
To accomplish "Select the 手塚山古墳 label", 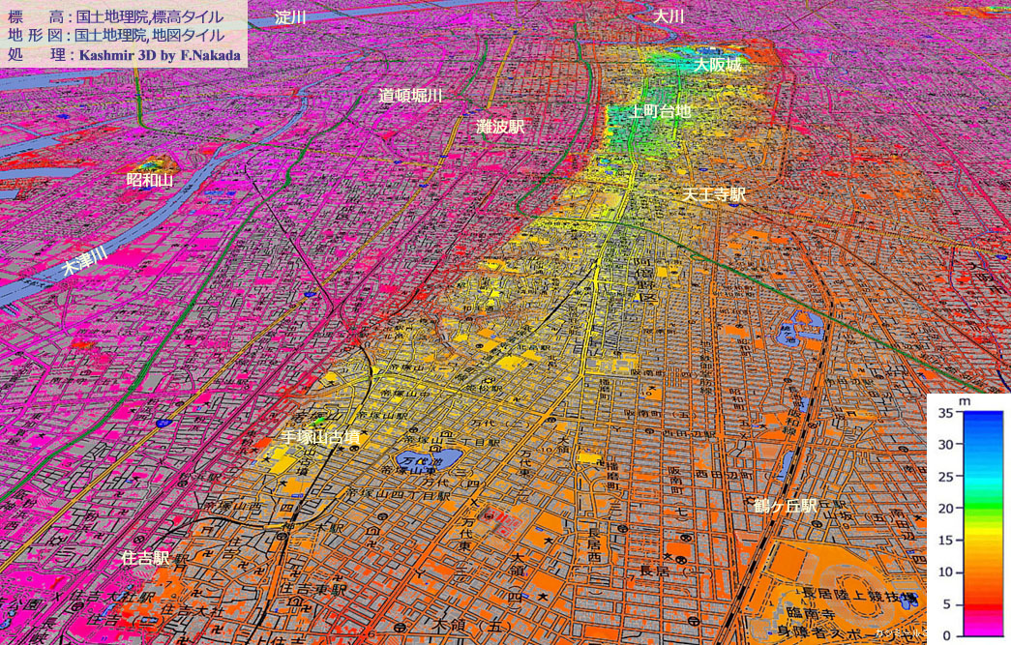I will (320, 437).
